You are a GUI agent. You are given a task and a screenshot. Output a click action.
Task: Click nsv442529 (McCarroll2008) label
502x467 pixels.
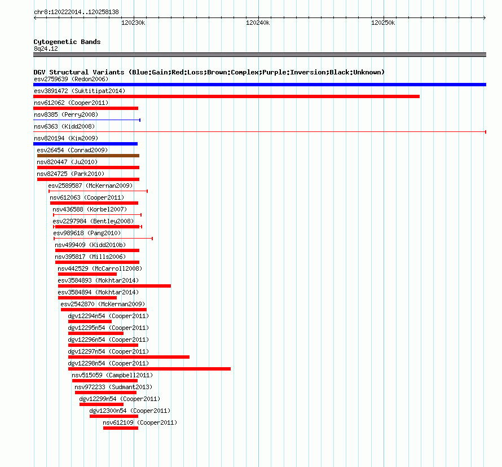point(100,268)
